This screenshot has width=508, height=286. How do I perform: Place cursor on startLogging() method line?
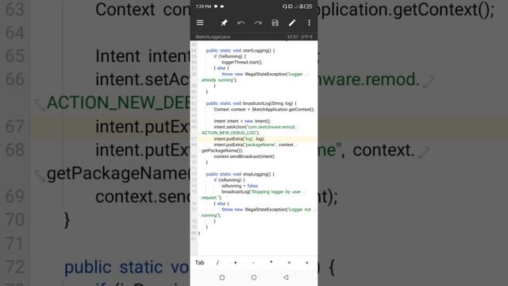point(240,51)
